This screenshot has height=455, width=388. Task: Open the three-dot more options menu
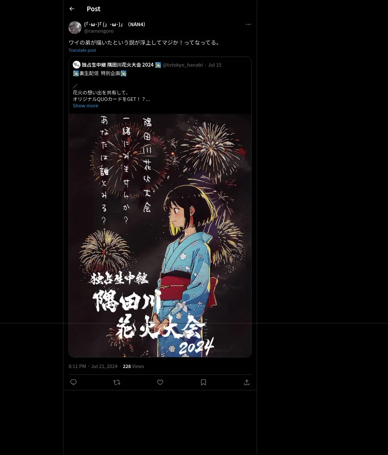tap(248, 24)
